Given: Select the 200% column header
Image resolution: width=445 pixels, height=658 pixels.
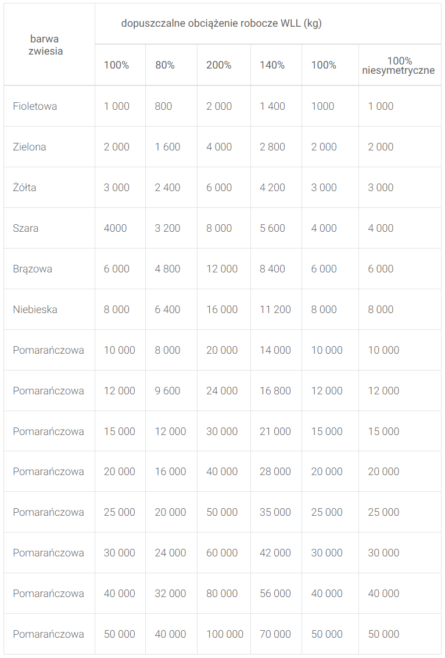Looking at the screenshot, I should [218, 65].
